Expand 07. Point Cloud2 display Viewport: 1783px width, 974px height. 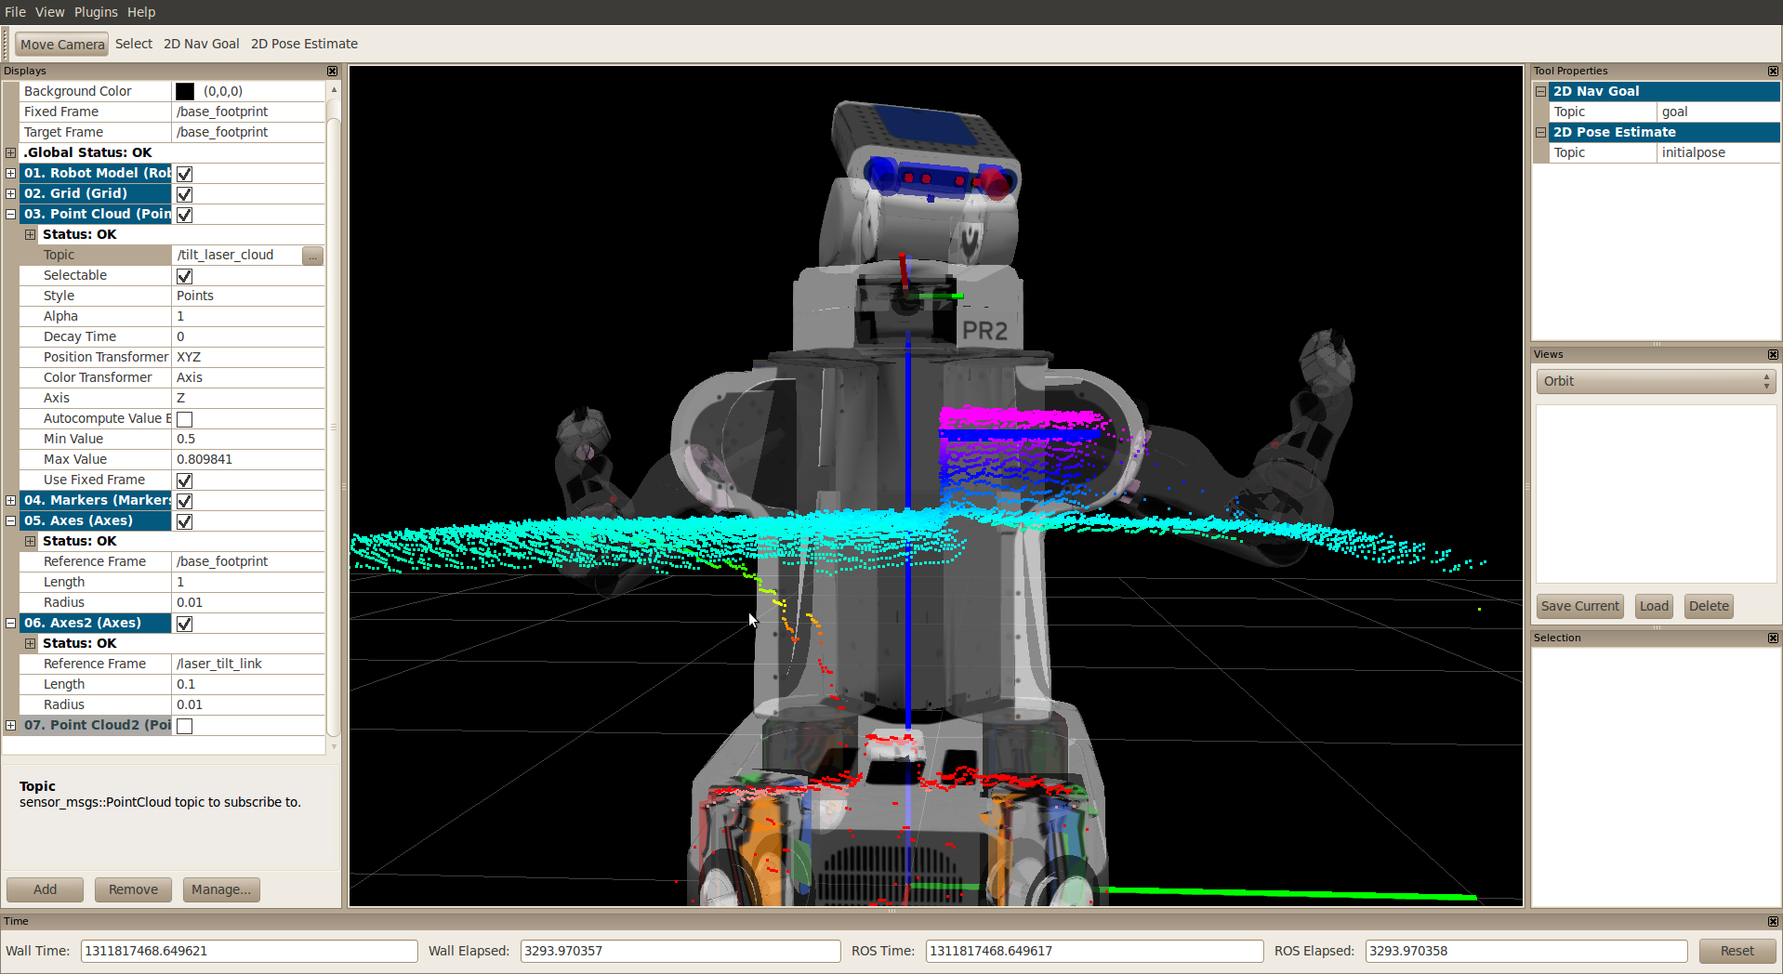[x=10, y=725]
